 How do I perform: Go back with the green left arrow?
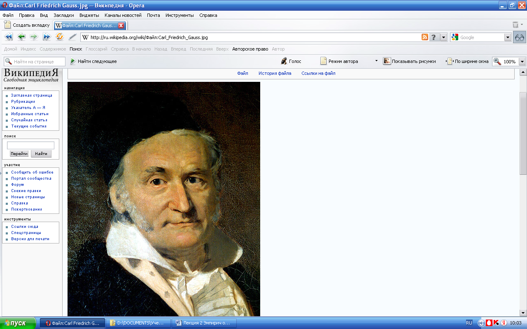(21, 37)
